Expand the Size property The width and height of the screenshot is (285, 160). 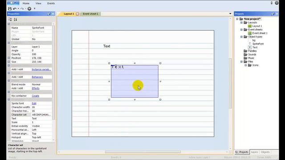pos(9,62)
